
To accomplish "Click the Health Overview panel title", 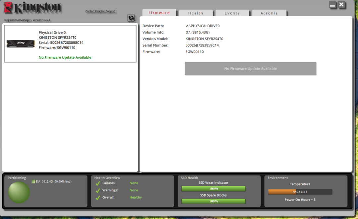I will (107, 178).
